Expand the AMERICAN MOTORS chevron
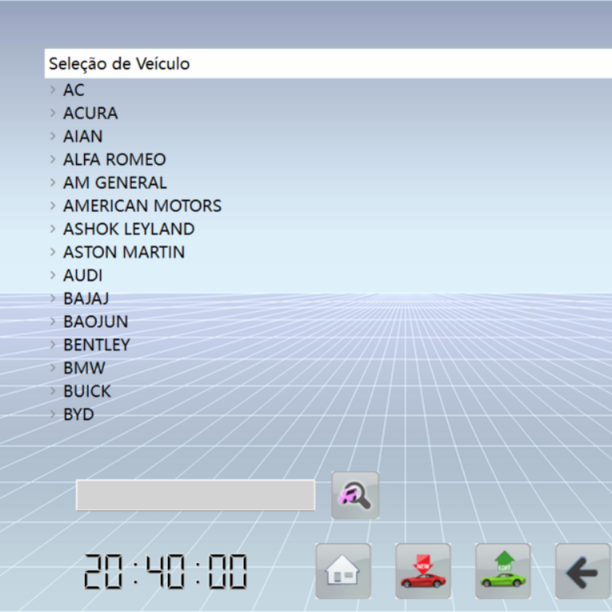Screen dimensions: 612x612 (x=53, y=205)
